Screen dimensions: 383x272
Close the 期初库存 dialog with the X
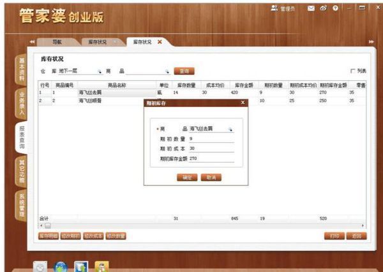(x=243, y=102)
